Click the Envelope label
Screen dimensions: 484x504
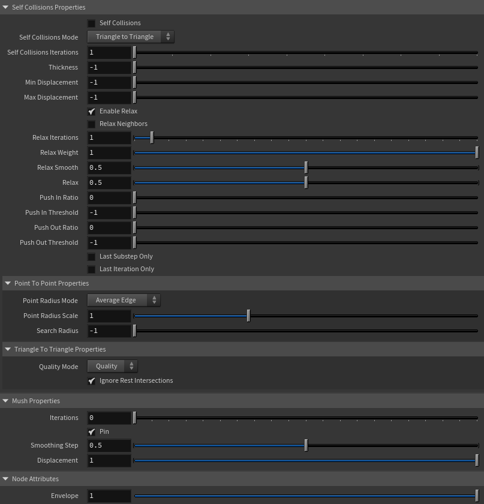click(x=65, y=496)
